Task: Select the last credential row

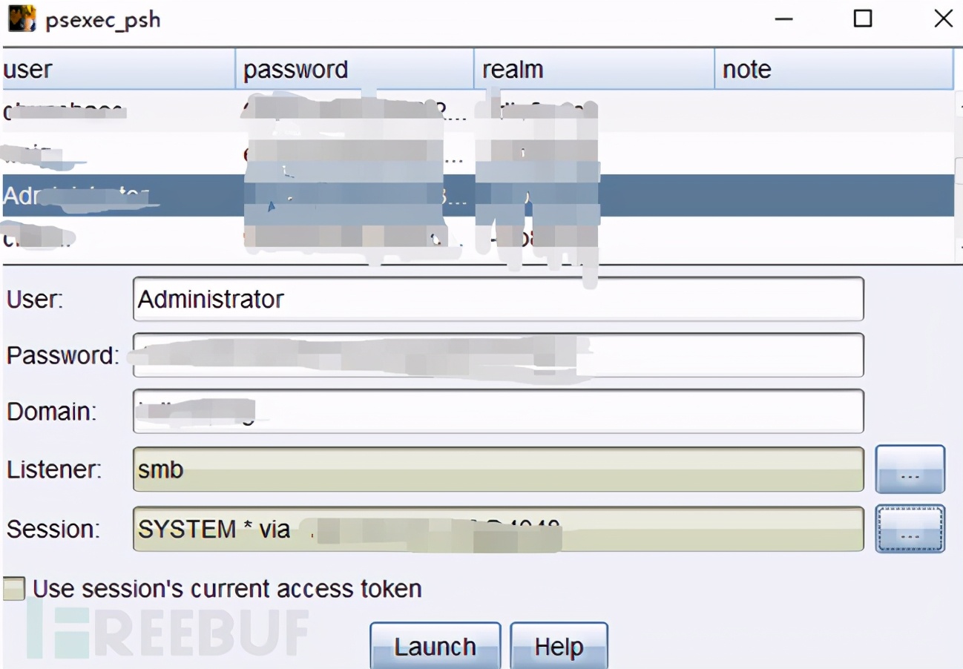Action: tap(478, 238)
